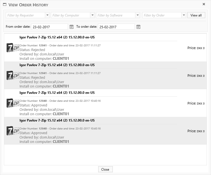Expand the Filter by Computer dropdown
This screenshot has width=211, height=175.
tap(92, 15)
